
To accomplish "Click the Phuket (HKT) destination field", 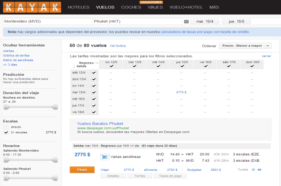I will (x=137, y=22).
